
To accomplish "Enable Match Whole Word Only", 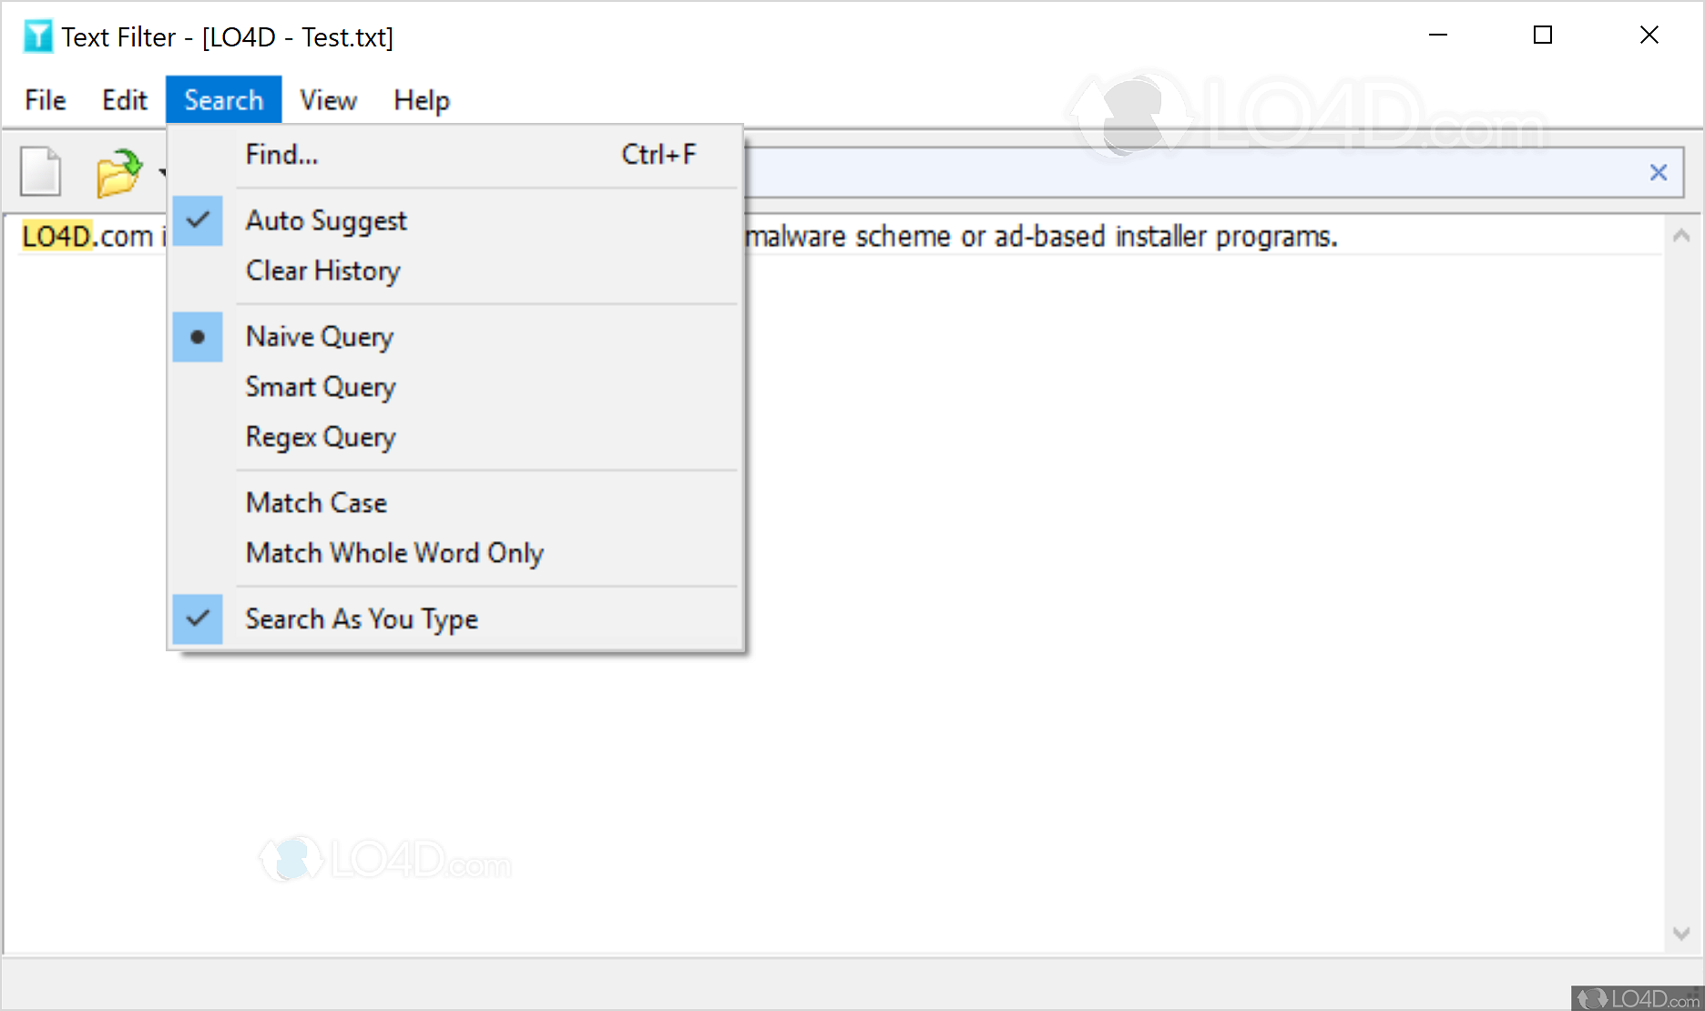I will click(394, 552).
